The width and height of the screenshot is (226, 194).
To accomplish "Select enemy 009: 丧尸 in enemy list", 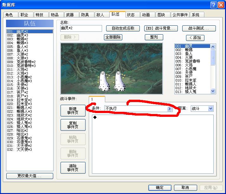I will point(192,77).
